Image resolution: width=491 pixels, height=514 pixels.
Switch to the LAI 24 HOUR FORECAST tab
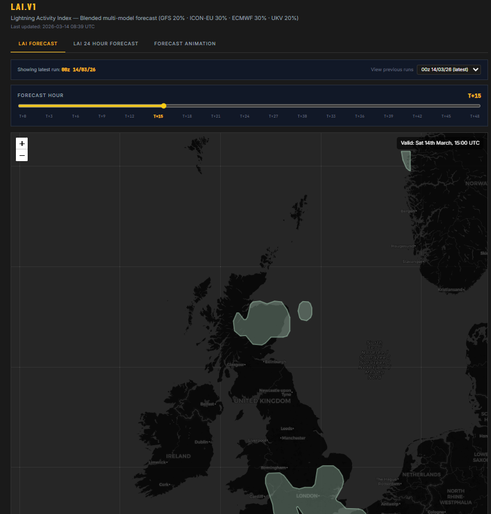pos(106,44)
